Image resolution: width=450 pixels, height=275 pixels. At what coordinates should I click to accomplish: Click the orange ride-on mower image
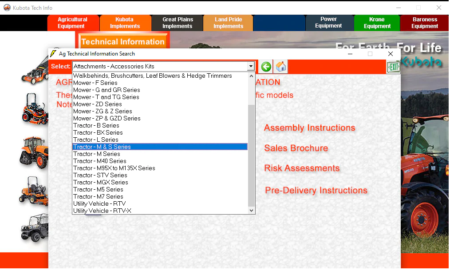pyautogui.click(x=35, y=109)
